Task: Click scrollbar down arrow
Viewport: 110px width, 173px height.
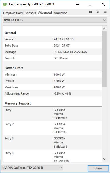Action: coord(104,159)
